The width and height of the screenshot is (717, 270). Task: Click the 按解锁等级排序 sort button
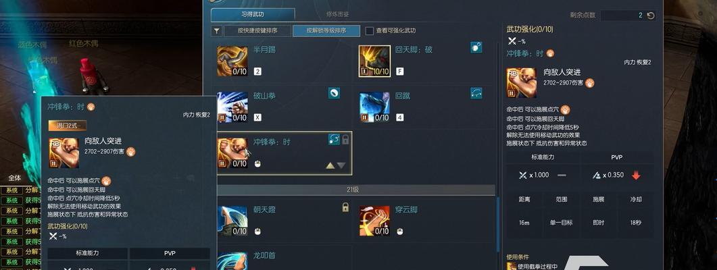[x=326, y=31]
